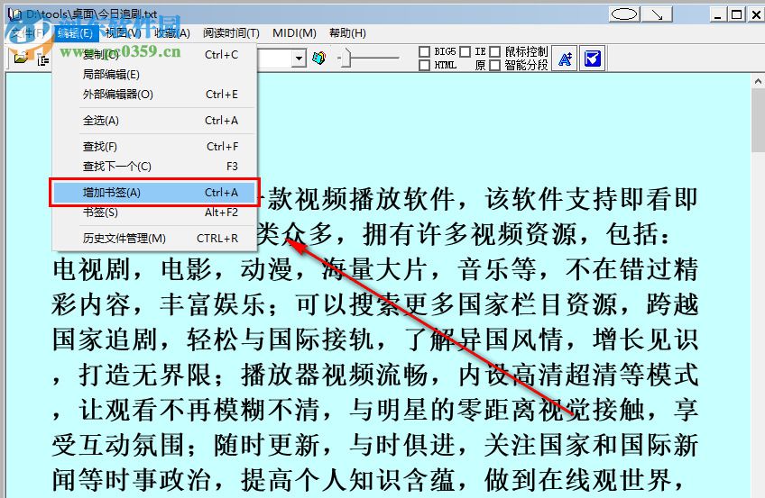Click the app book icon in title bar

[14, 14]
